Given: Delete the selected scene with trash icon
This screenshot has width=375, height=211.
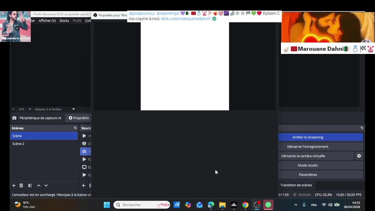Looking at the screenshot, I should [21, 186].
